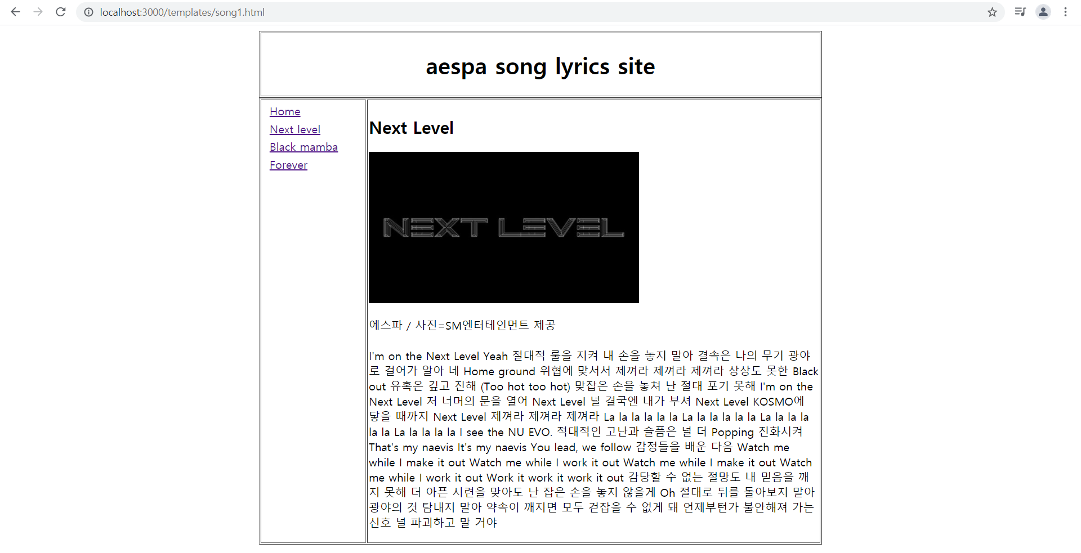The image size is (1081, 553).
Task: View site information icon in address bar
Action: 89,12
